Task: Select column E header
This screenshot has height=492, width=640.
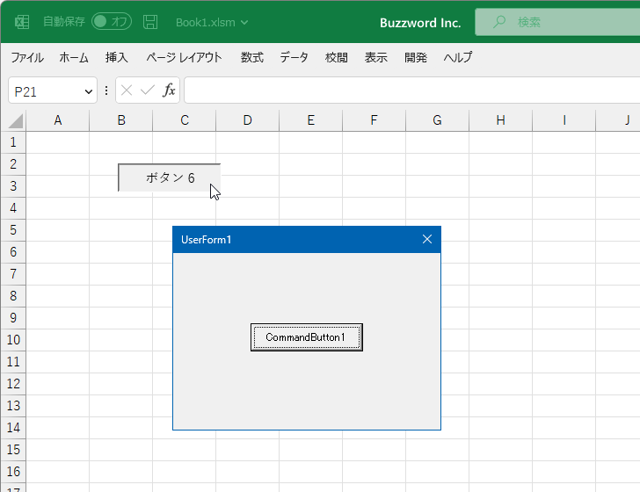Action: 310,120
